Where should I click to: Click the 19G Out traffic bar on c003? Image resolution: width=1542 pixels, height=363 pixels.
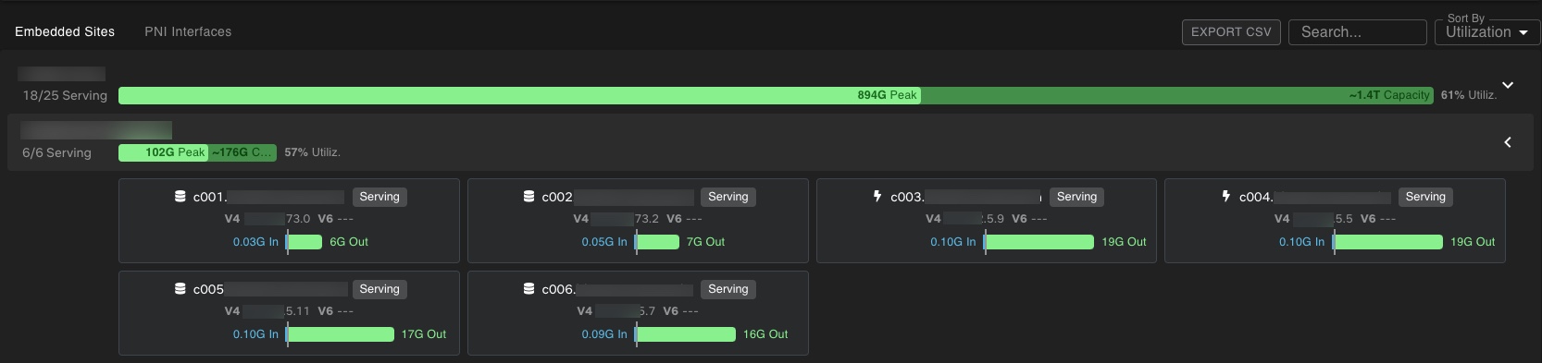point(1038,242)
